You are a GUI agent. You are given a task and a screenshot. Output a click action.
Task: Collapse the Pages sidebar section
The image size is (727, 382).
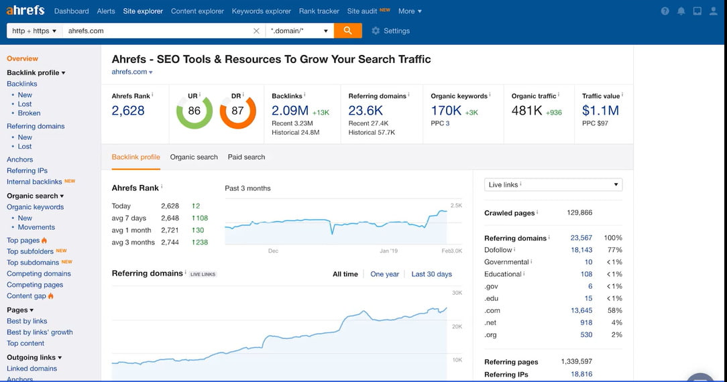(x=20, y=310)
